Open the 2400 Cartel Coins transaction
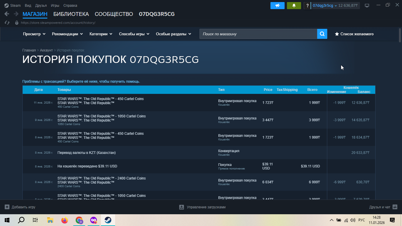Screen dimensions: 402x226 (199, 182)
